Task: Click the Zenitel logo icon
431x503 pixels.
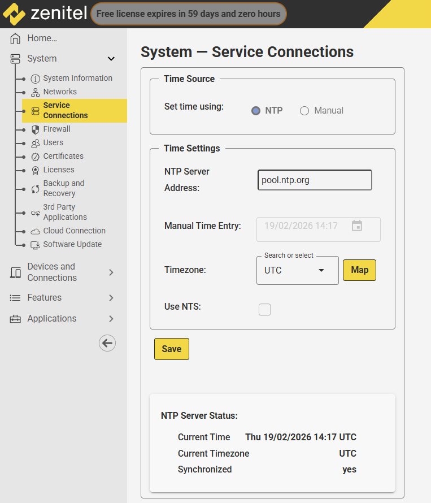Action: (14, 14)
